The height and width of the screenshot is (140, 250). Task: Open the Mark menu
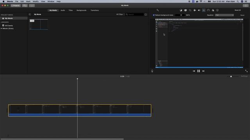click(28, 2)
